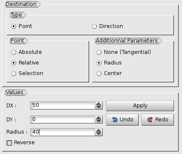Click the red Redo arrow icon

[150, 120]
